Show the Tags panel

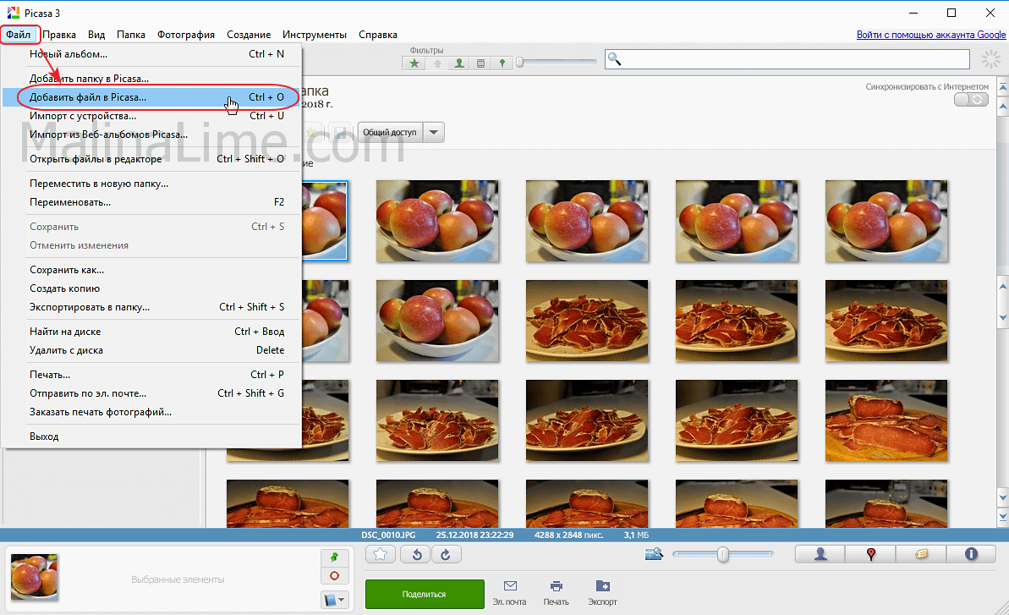920,554
